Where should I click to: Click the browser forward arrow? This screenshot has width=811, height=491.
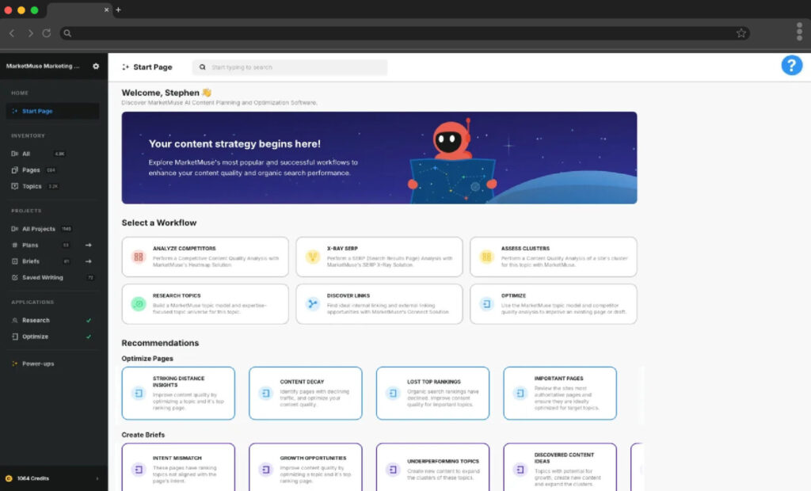coord(31,33)
